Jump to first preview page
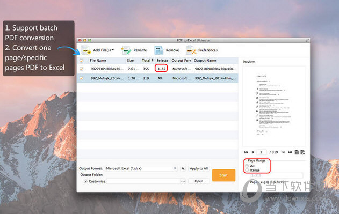 pyautogui.click(x=246, y=152)
